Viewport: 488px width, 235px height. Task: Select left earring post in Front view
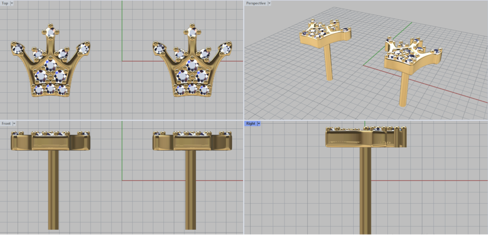click(x=53, y=190)
